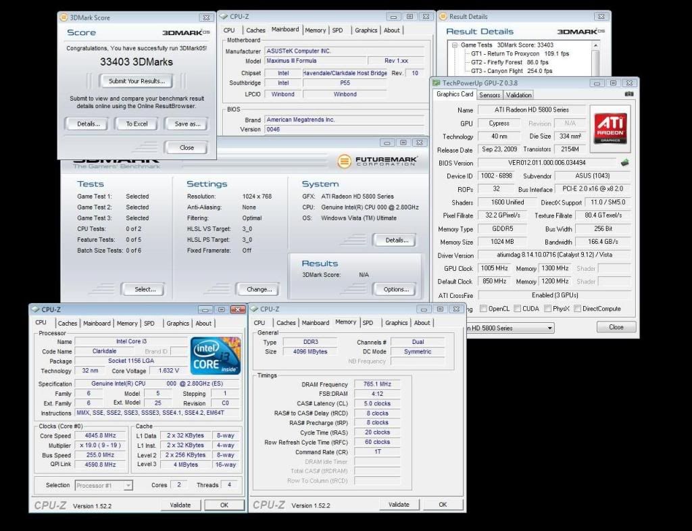
Task: Open the Validation tab in GPU-Z
Action: (x=518, y=95)
